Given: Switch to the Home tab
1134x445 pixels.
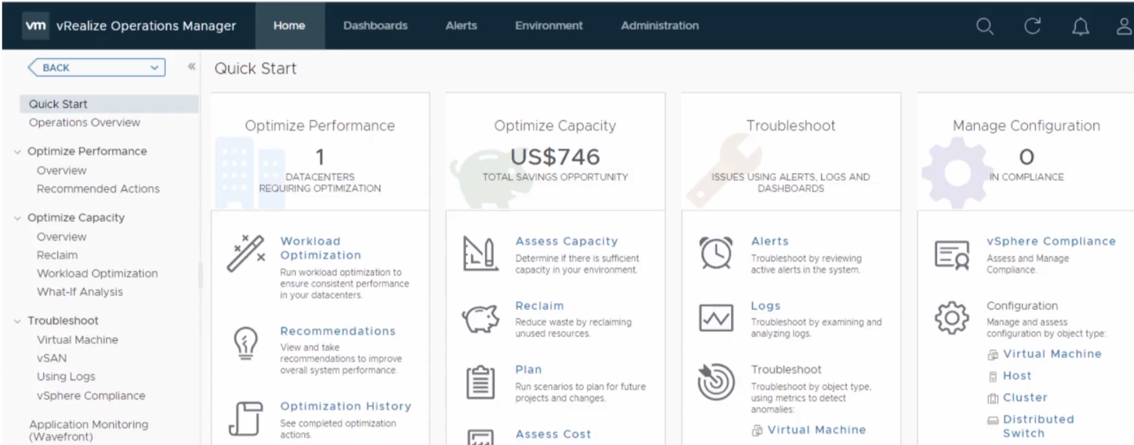Looking at the screenshot, I should click(x=289, y=25).
